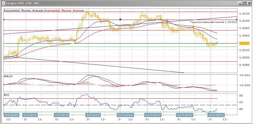Select the 5.3.2019 date marker
This screenshot has width=253, height=124.
pyautogui.click(x=12, y=115)
